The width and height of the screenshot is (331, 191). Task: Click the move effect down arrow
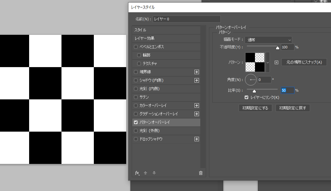(x=154, y=173)
